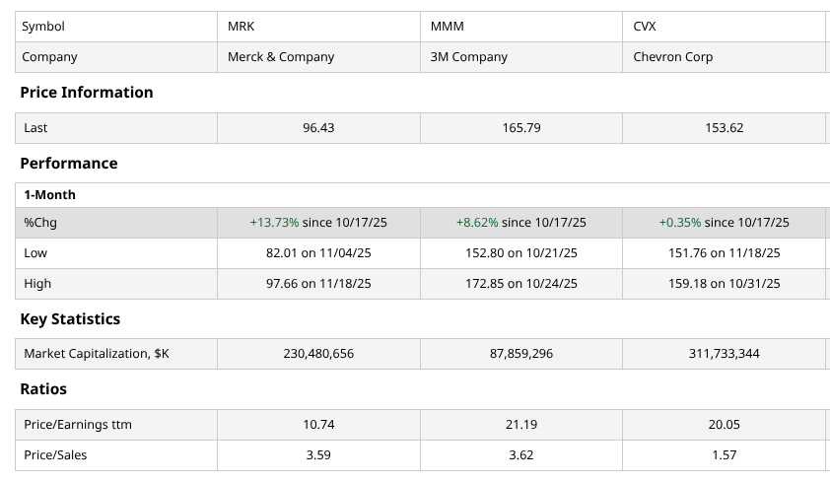Click the Merck & Company name

click(281, 57)
